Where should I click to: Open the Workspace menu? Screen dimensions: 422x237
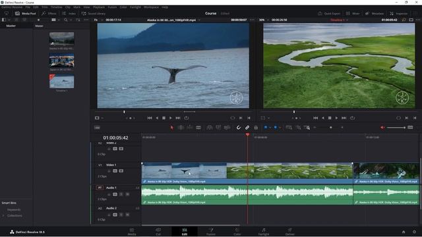click(151, 7)
